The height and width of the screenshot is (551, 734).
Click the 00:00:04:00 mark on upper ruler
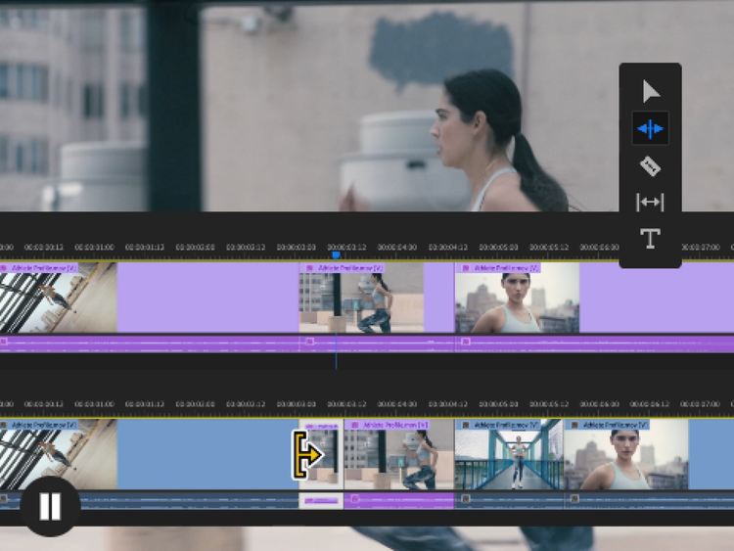[x=397, y=248]
